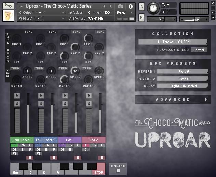Open instrument info with the i icon
Viewport: 216px width, 177px height.
click(x=130, y=7)
